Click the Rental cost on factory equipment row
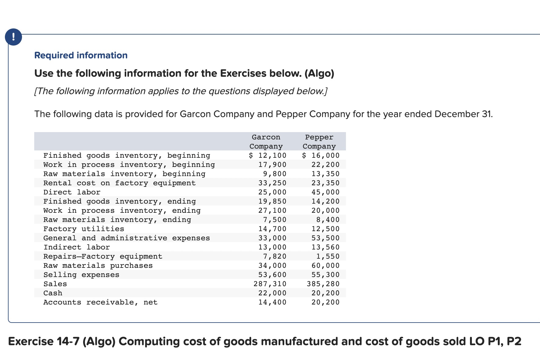 tap(119, 183)
